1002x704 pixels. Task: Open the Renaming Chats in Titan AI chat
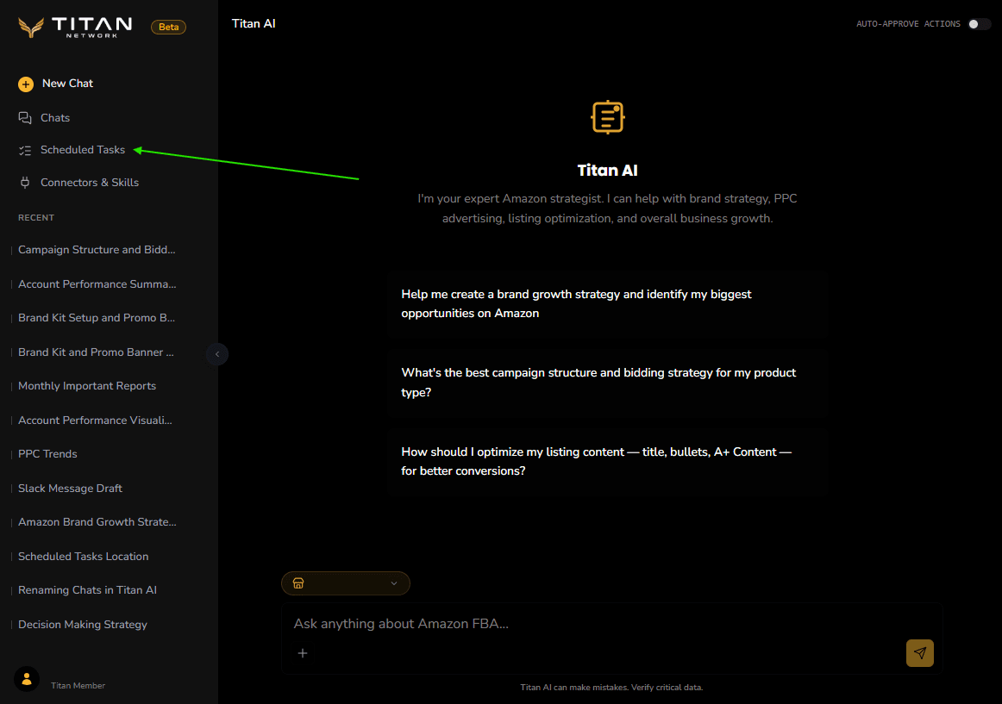88,590
